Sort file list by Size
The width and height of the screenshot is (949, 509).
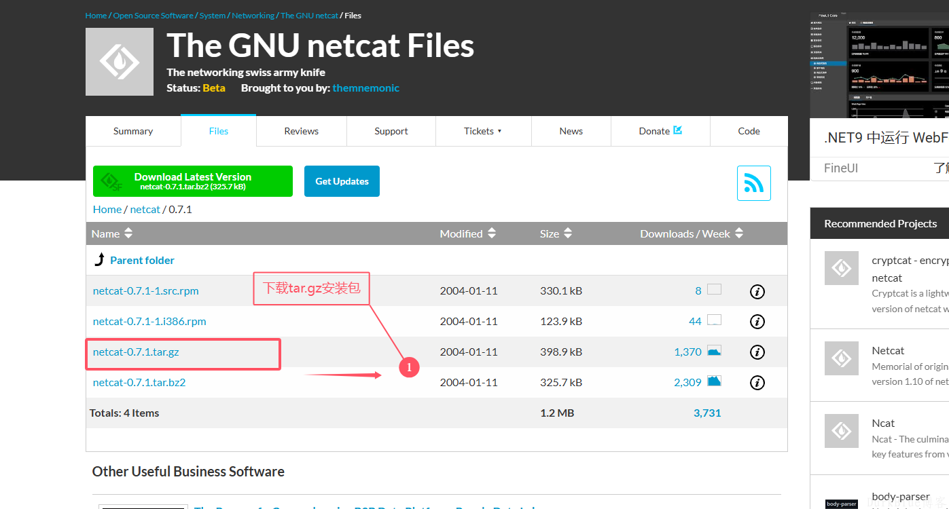point(556,233)
